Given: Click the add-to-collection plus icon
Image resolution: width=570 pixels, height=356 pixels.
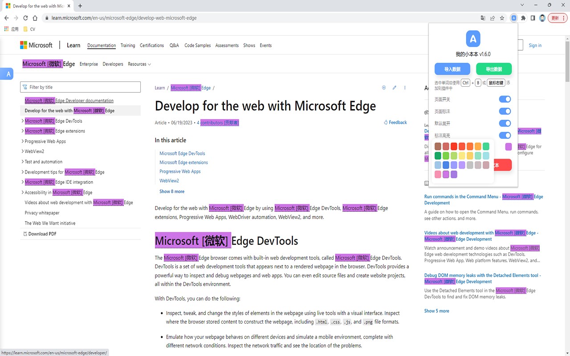Looking at the screenshot, I should tap(384, 88).
